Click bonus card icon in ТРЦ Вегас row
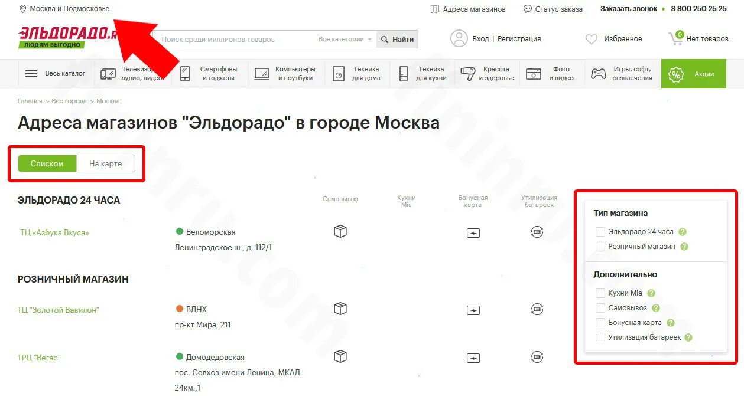 (x=473, y=358)
